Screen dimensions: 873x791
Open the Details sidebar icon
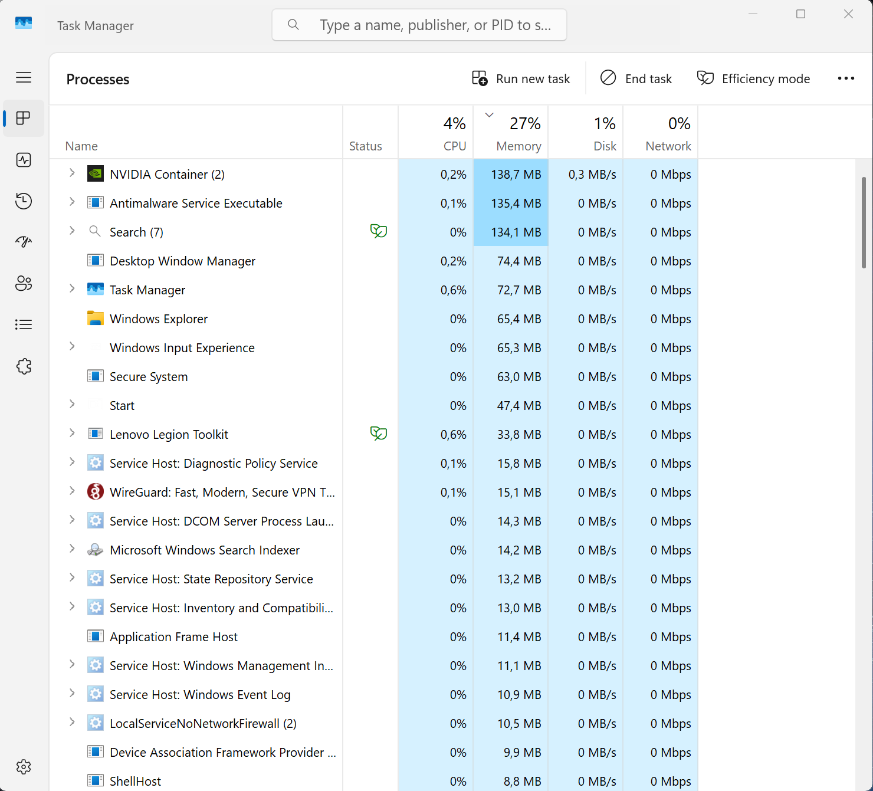point(24,324)
